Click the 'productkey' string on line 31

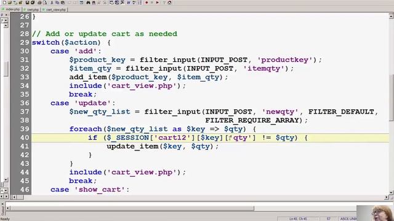pos(285,60)
